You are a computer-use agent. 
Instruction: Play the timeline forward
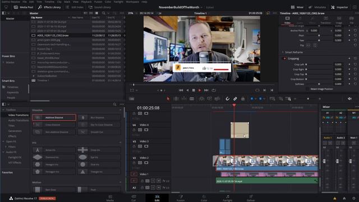tap(200, 90)
